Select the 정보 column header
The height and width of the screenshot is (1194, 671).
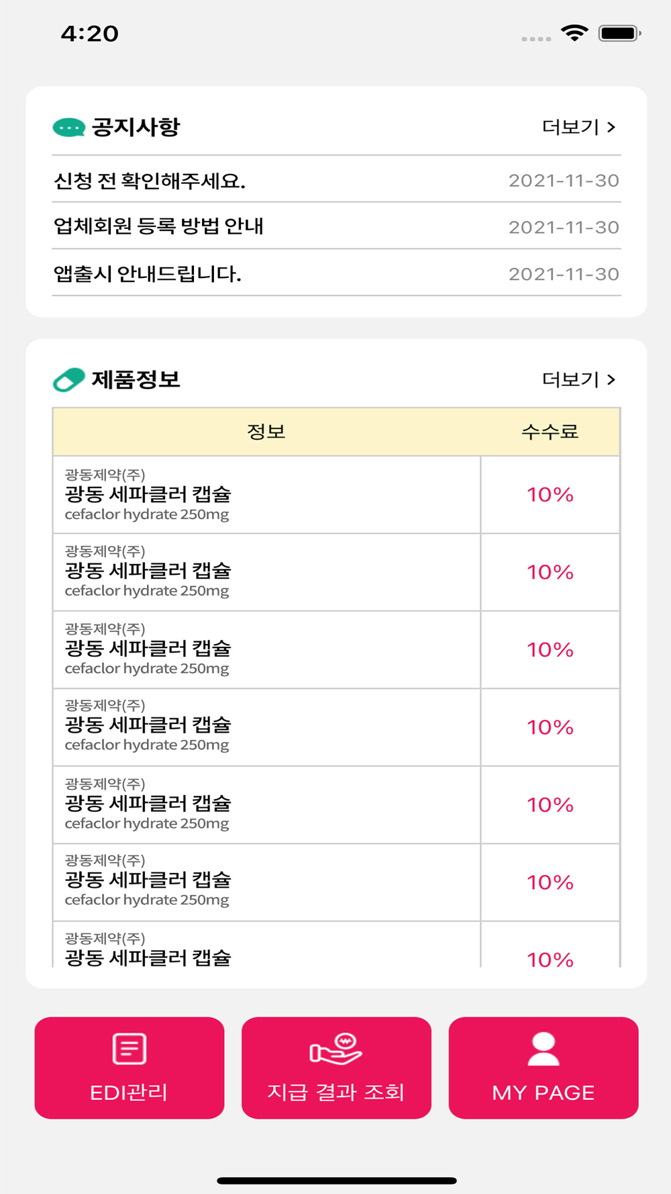[266, 431]
